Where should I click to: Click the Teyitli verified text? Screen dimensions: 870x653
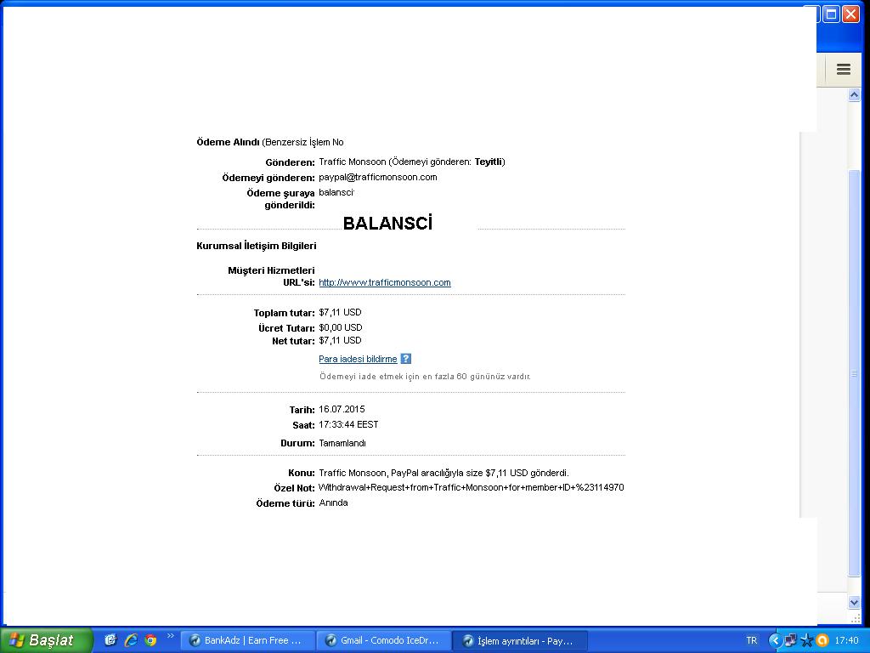pyautogui.click(x=489, y=162)
